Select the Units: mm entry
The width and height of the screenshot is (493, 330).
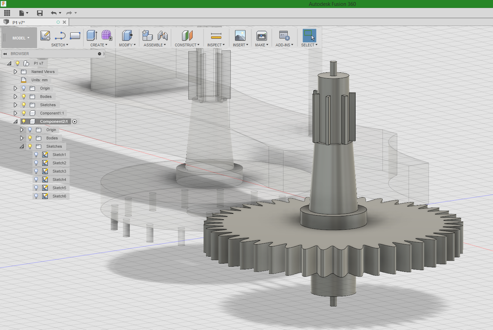coord(39,80)
